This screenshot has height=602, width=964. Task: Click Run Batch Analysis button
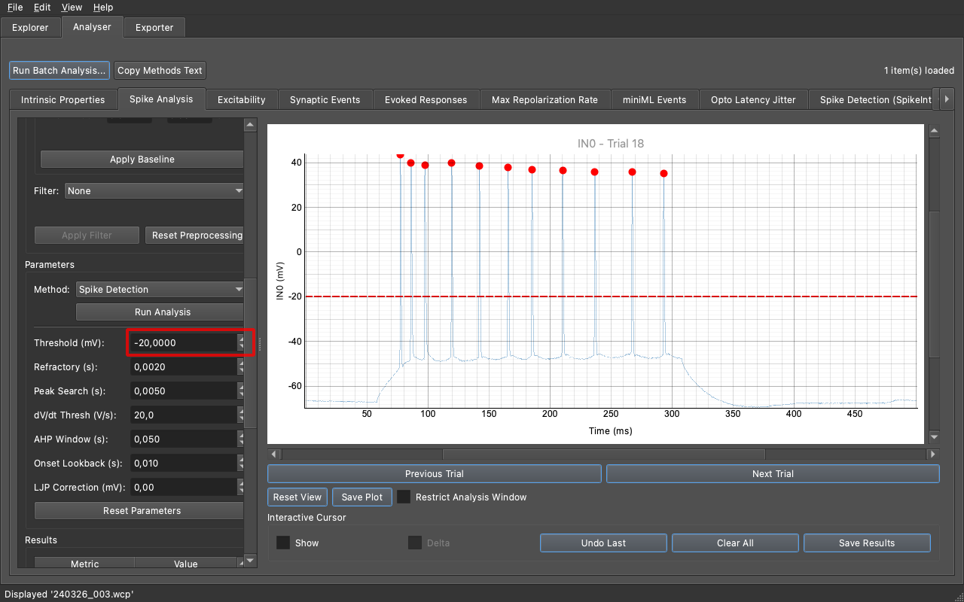(x=59, y=71)
